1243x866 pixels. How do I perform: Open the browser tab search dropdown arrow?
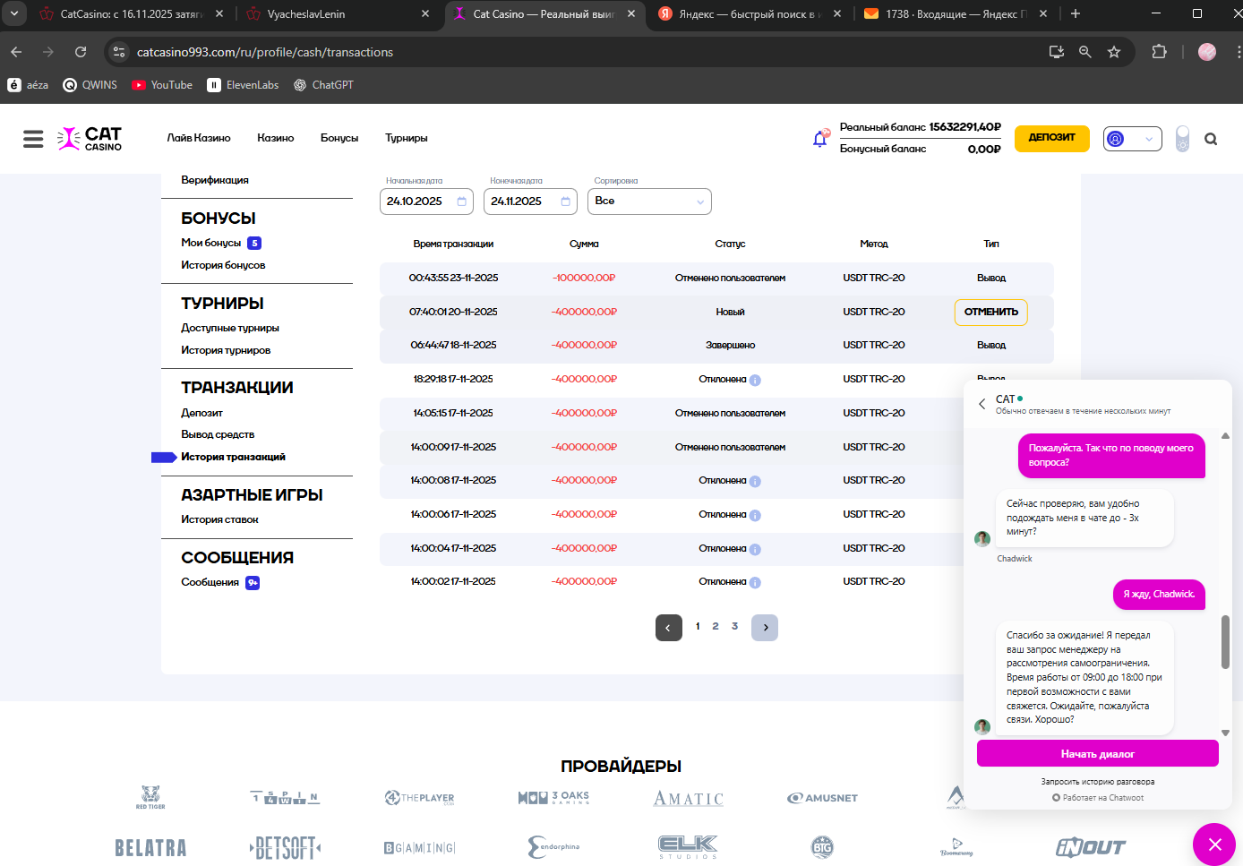[14, 13]
